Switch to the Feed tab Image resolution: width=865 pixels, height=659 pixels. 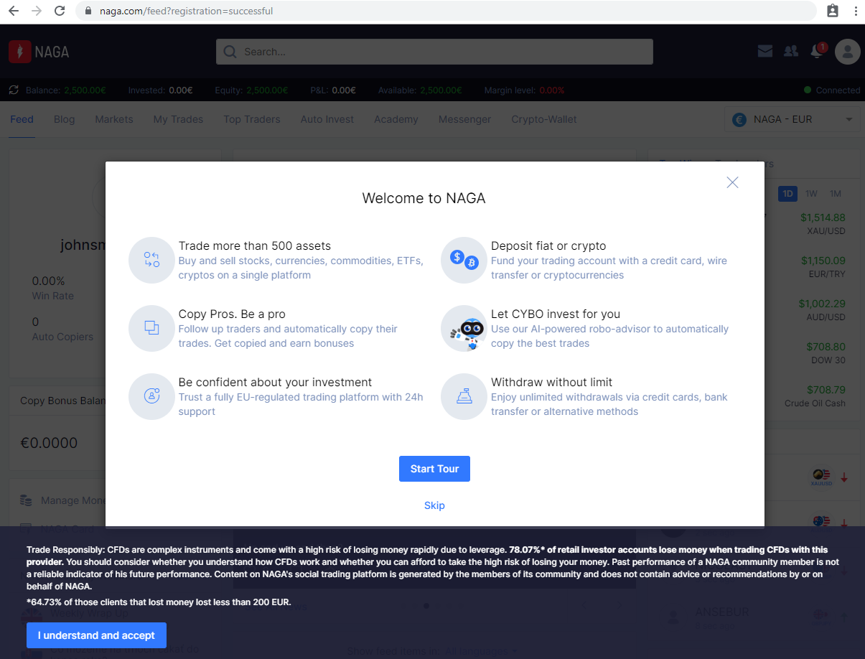[22, 119]
